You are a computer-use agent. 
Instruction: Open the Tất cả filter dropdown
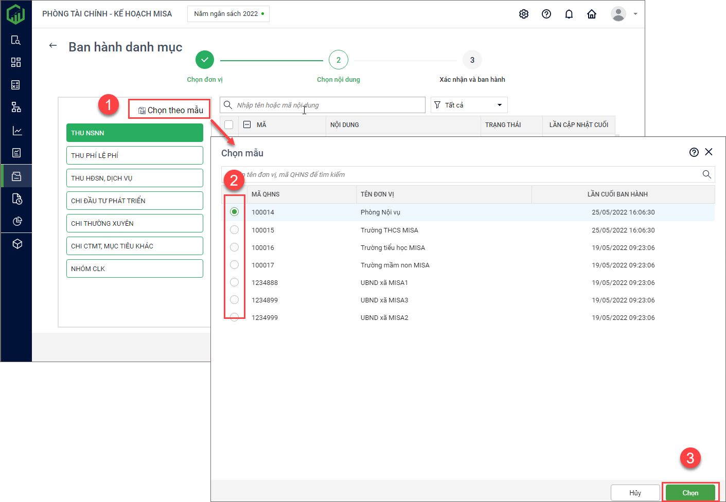coord(469,105)
